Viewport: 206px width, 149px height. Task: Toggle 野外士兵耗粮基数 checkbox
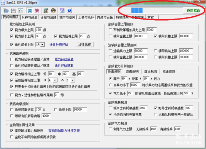pos(156,108)
